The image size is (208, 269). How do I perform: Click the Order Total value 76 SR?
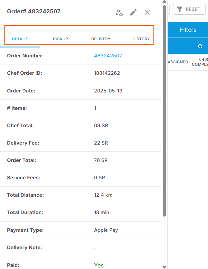point(101,160)
